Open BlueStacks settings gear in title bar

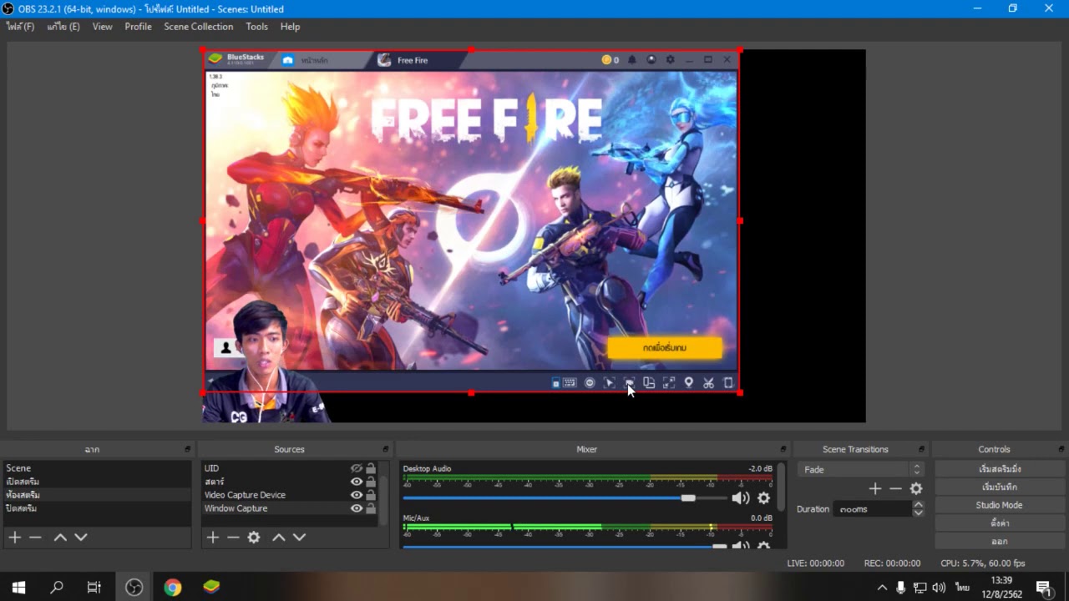pyautogui.click(x=670, y=60)
